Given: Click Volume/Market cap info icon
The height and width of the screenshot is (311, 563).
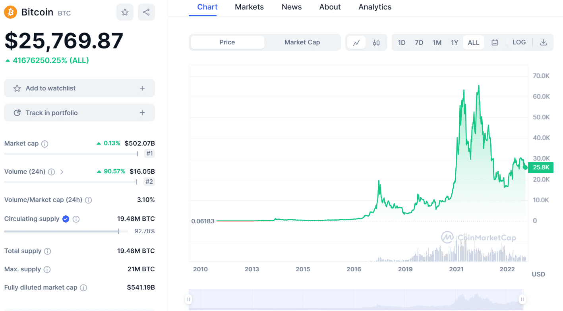Looking at the screenshot, I should [x=89, y=200].
